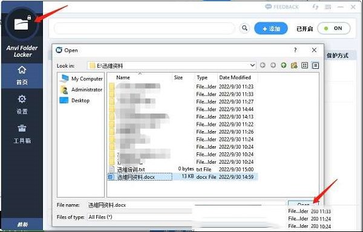The height and width of the screenshot is (232, 363).
Task: Click 0 bytes size cell
Action: click(186, 169)
